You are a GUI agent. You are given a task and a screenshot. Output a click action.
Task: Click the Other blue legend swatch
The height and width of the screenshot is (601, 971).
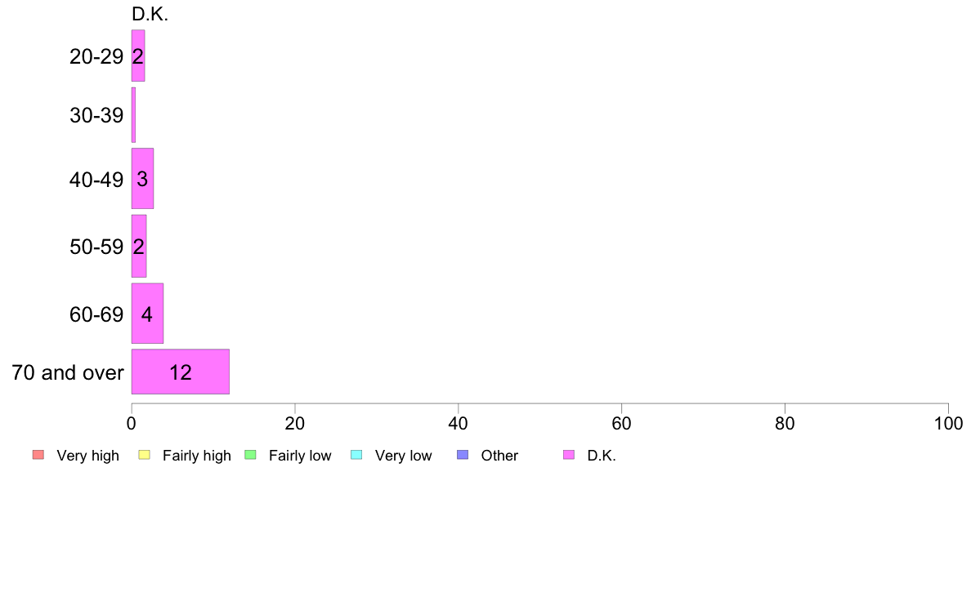tap(463, 455)
